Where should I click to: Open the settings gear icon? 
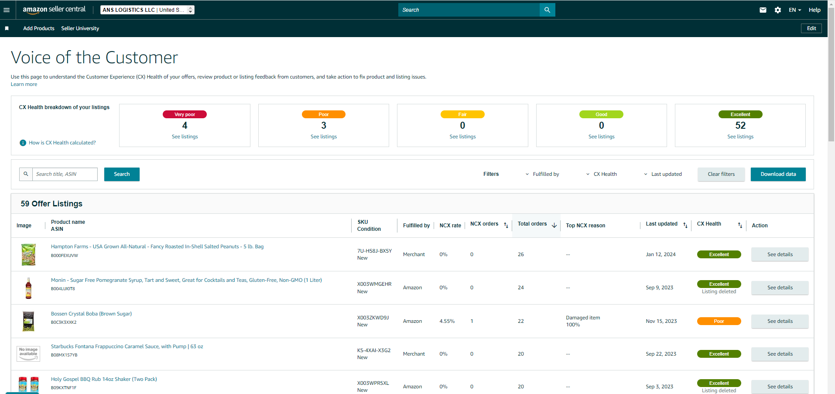778,10
